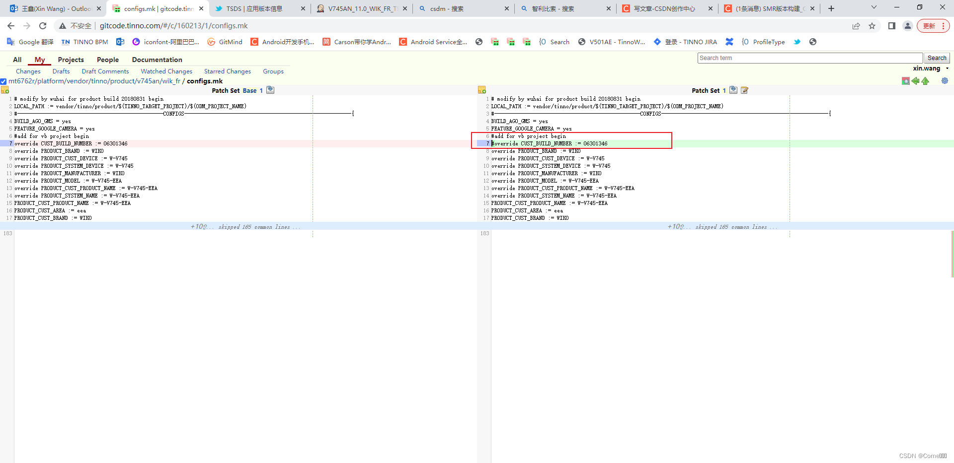Open the Watched Changes link
The image size is (954, 463).
(166, 71)
